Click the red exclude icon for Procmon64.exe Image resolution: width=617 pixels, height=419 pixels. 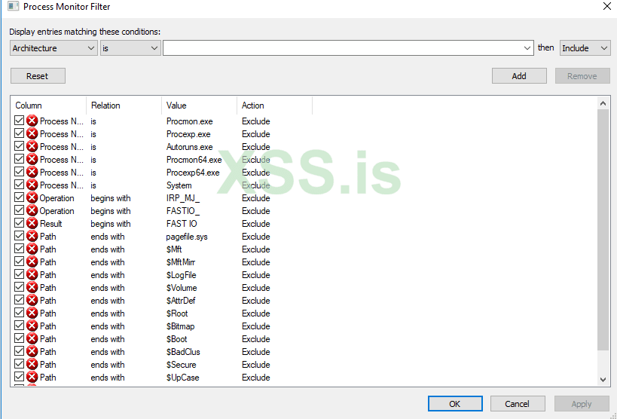(32, 160)
